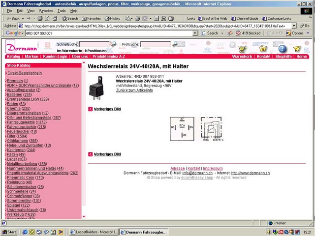315x236 pixels.
Task: Click the Back navigation button
Action: 13,19
